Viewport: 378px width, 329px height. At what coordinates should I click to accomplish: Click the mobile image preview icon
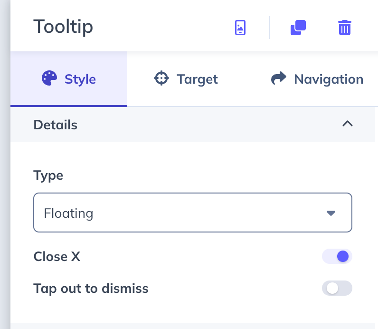click(x=241, y=28)
